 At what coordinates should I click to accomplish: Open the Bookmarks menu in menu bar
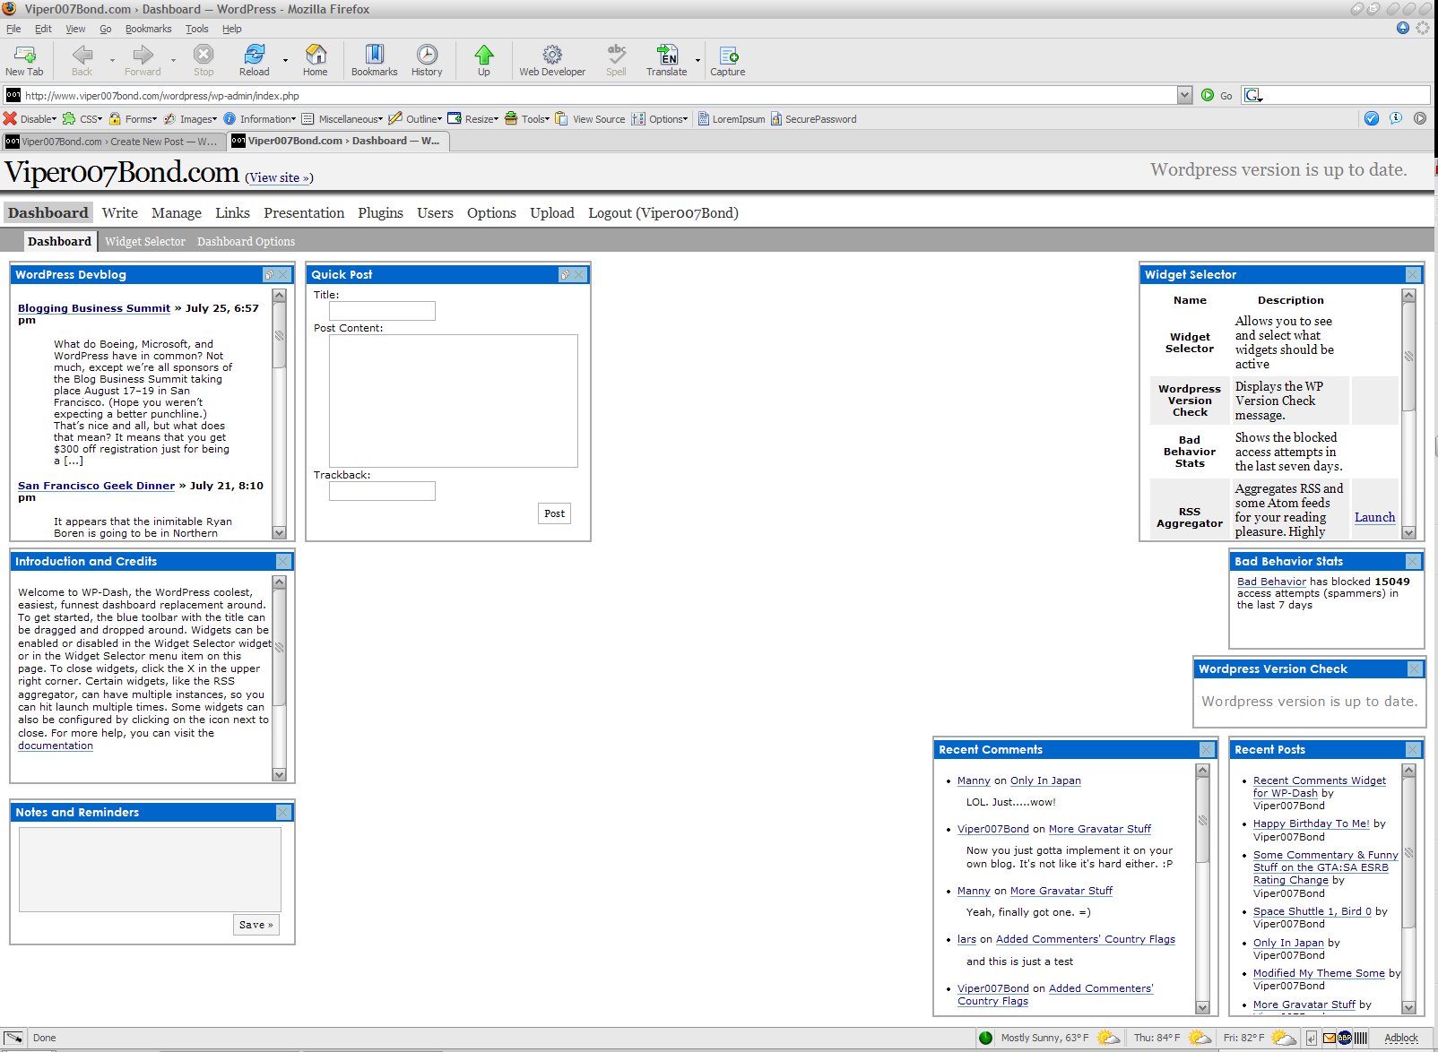tap(148, 29)
